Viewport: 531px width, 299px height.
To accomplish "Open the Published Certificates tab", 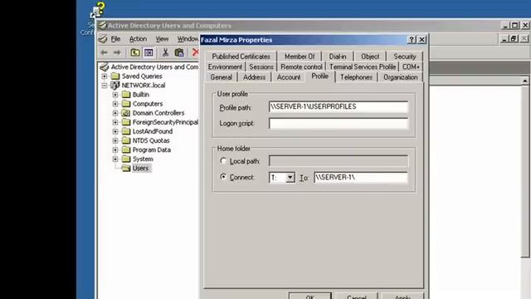I will click(x=241, y=56).
